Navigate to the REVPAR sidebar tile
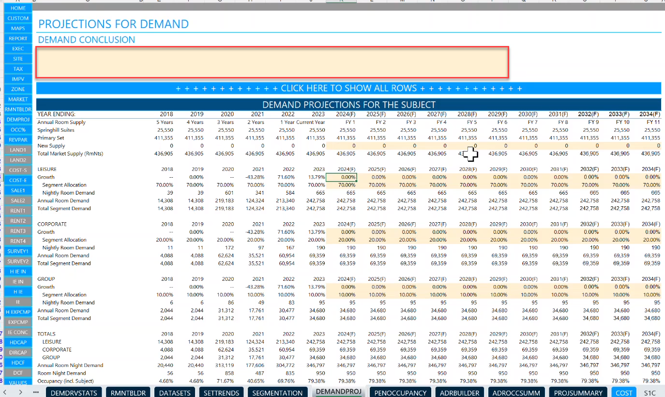The height and width of the screenshot is (397, 665). click(17, 139)
